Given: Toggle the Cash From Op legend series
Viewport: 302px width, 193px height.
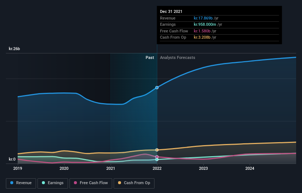Looking at the screenshot, I should [x=134, y=183].
